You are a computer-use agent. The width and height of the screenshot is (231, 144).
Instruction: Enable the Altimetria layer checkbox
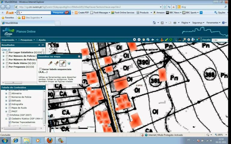click(x=10, y=94)
